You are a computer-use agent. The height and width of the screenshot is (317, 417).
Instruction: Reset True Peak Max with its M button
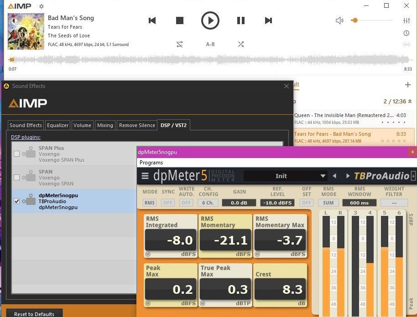point(203,303)
